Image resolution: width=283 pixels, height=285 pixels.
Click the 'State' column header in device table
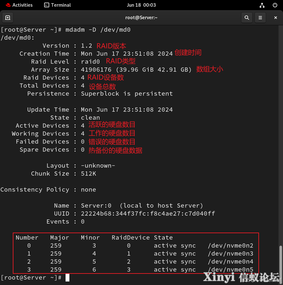(163, 238)
